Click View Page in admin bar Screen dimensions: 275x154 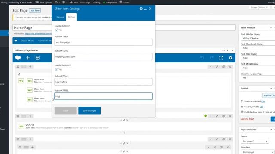click(x=85, y=3)
